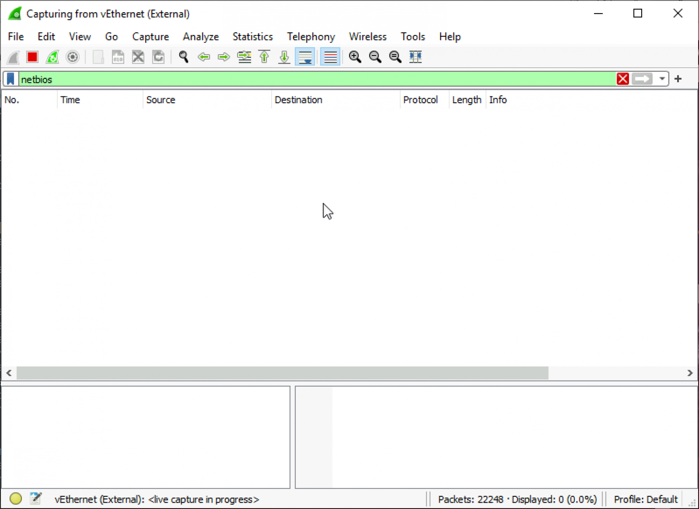Viewport: 699px width, 509px height.
Task: Open Expert Information from status bar
Action: pyautogui.click(x=15, y=499)
